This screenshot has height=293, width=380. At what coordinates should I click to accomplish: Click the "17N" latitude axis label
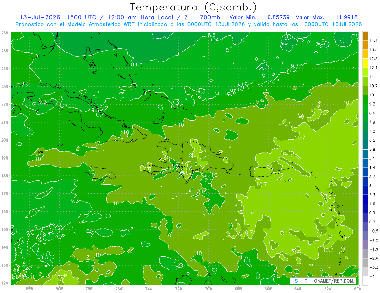(x=5, y=194)
